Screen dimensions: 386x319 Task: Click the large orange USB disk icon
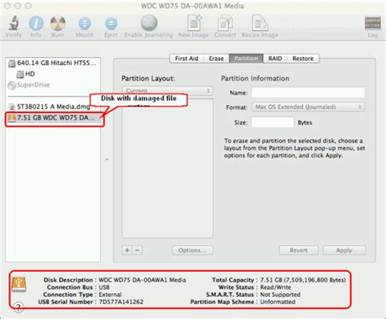pyautogui.click(x=19, y=284)
